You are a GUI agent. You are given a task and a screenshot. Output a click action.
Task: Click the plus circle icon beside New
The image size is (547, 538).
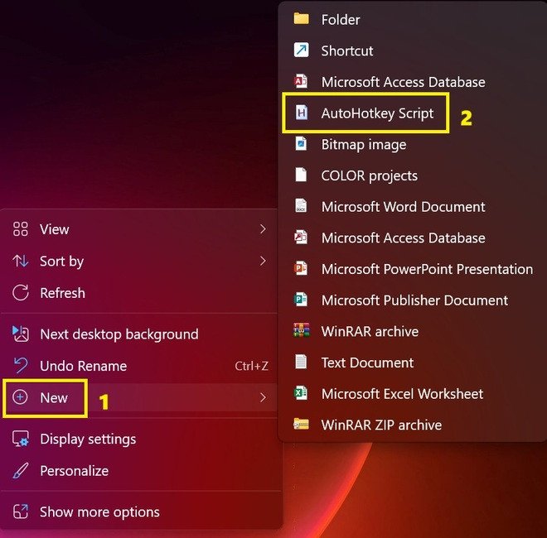(x=20, y=397)
